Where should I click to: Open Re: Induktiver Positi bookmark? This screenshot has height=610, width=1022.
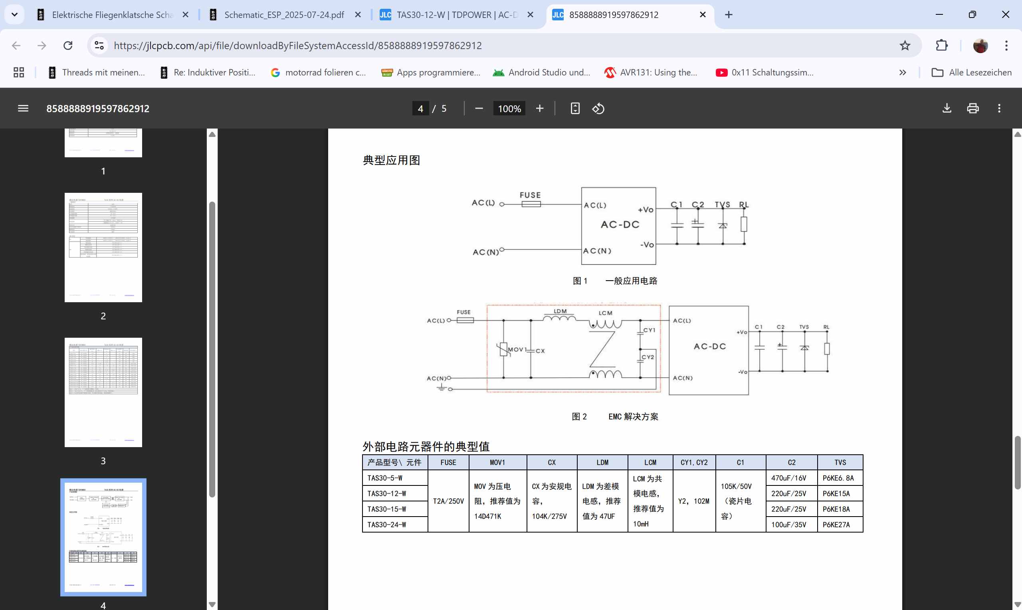[x=208, y=72]
